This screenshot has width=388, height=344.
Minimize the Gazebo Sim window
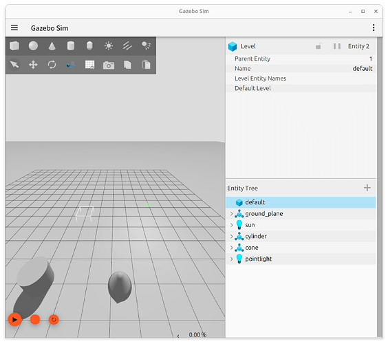pos(350,12)
